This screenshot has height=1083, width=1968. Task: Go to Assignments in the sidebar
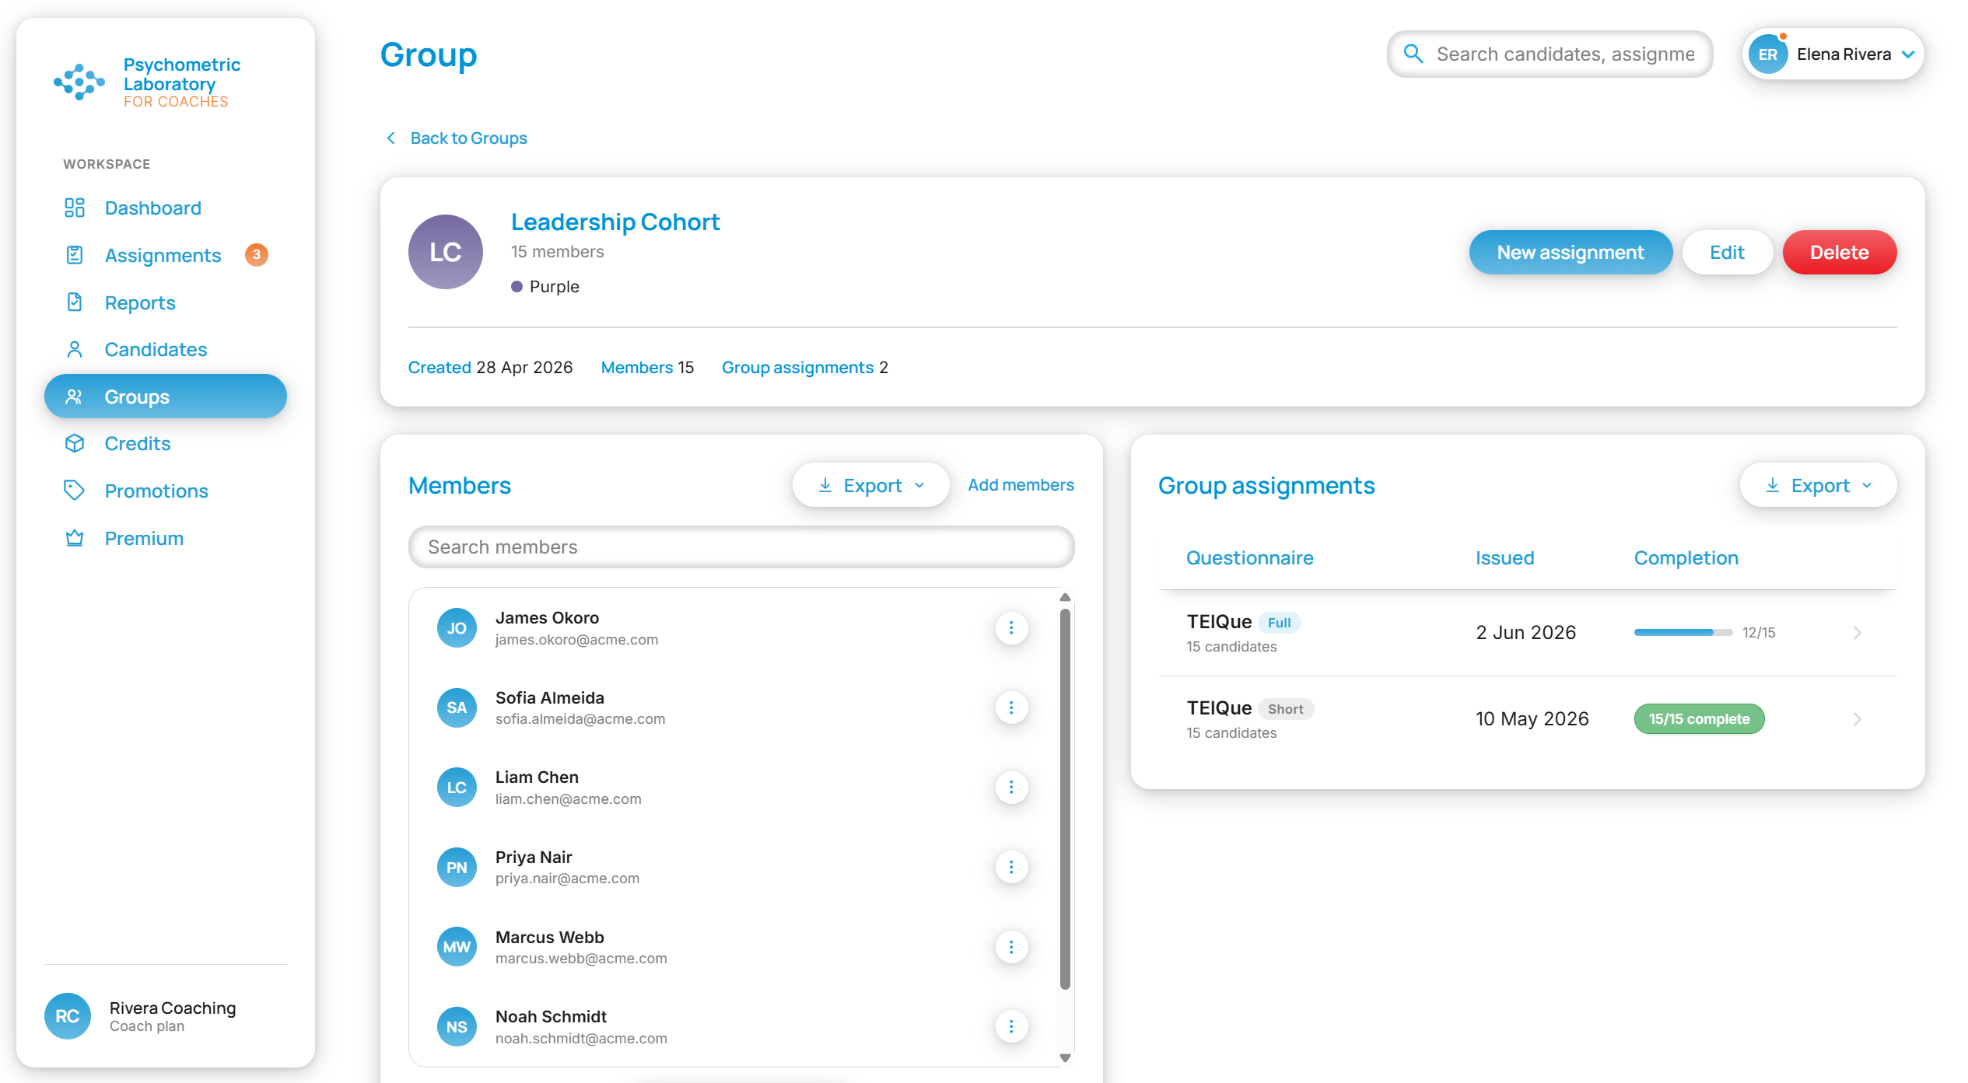coord(165,255)
